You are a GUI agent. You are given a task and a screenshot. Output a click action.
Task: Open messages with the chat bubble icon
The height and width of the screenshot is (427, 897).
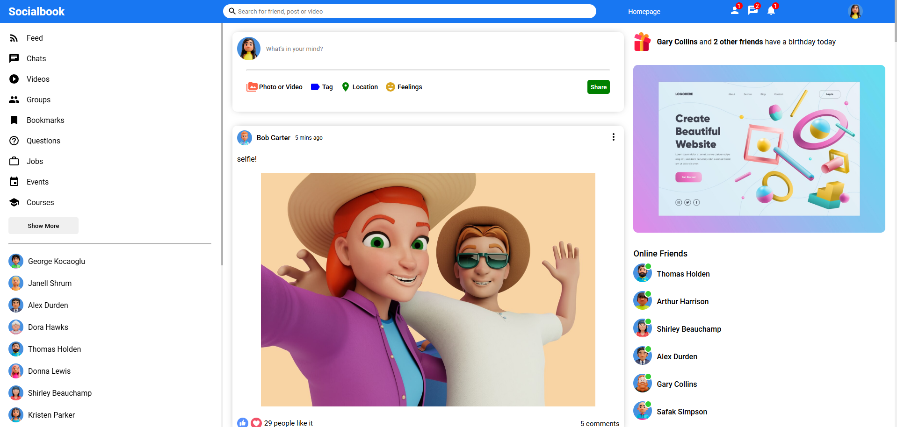click(752, 10)
